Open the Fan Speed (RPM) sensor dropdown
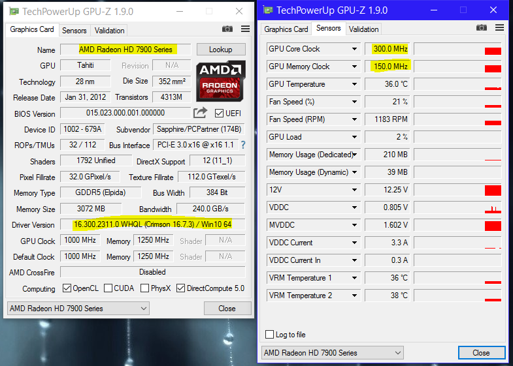This screenshot has width=513, height=366. [x=354, y=119]
